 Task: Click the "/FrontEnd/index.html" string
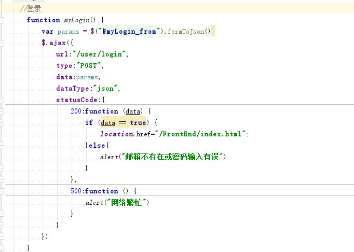pos(201,134)
